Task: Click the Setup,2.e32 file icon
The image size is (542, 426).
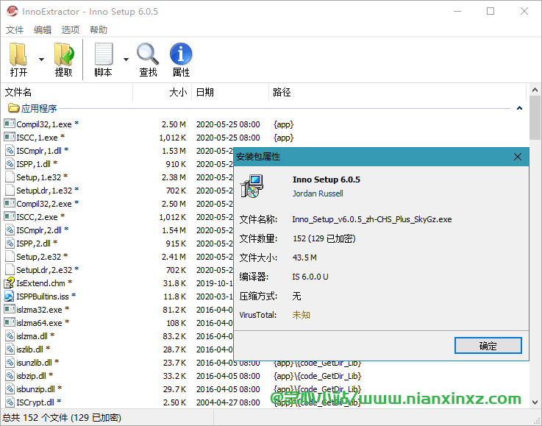Action: pyautogui.click(x=10, y=256)
